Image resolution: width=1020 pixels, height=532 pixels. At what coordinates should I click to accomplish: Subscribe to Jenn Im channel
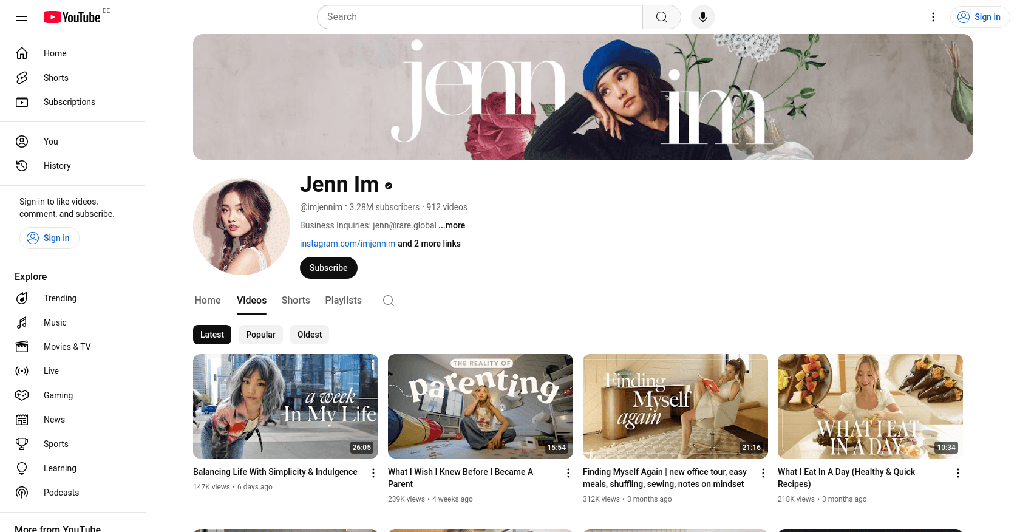tap(328, 268)
